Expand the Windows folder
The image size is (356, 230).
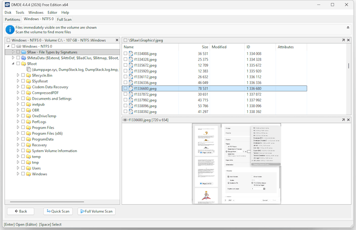18,174
